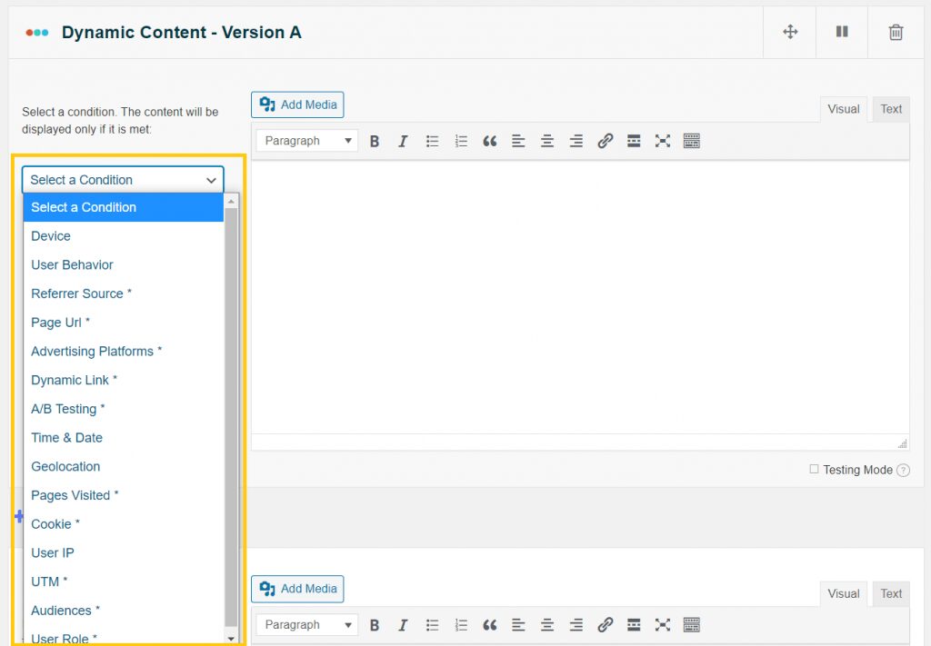Toggle the toolbar in lower editor
The width and height of the screenshot is (931, 646).
(x=692, y=625)
